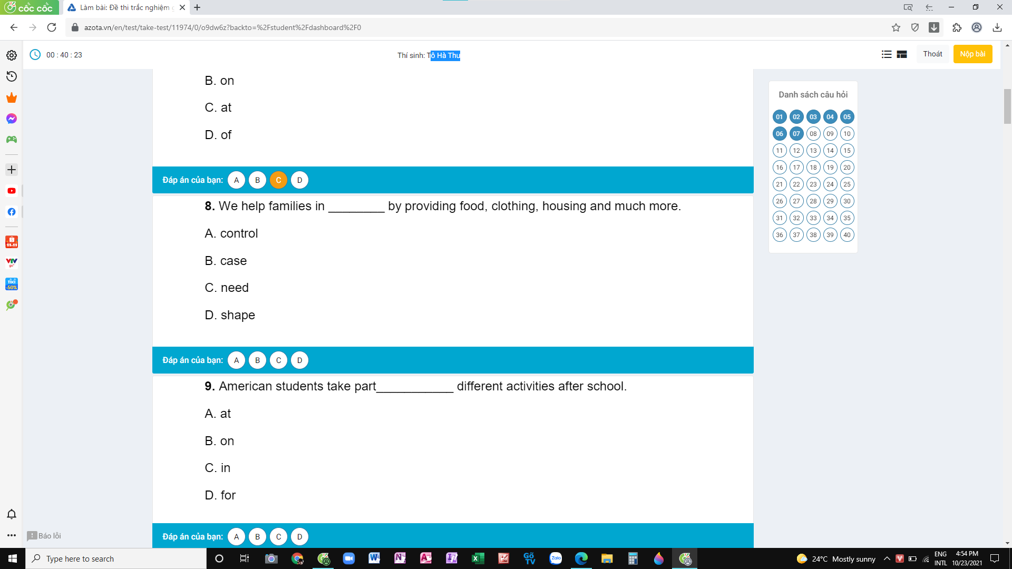
Task: Click Thoát exit button
Action: tap(933, 54)
